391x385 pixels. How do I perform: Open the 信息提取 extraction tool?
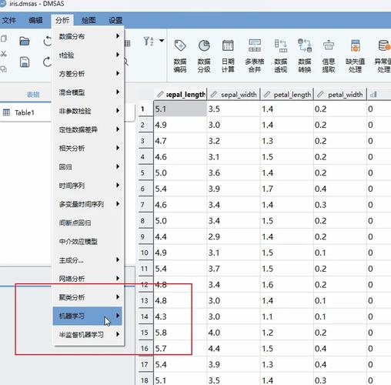pyautogui.click(x=329, y=56)
